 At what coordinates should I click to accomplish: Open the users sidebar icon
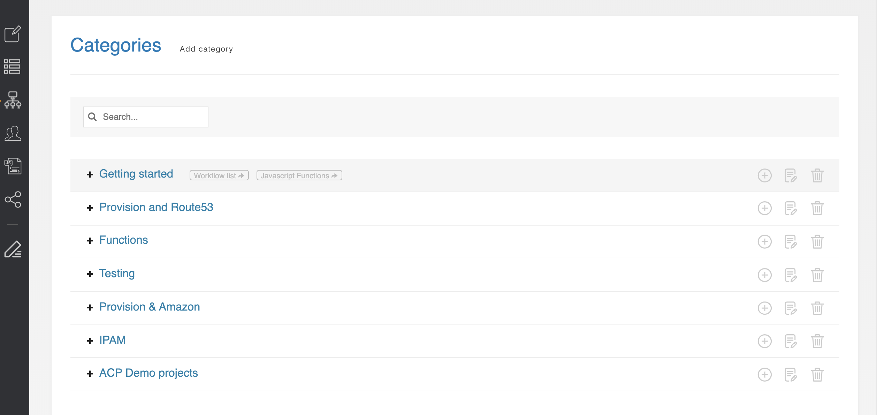coord(13,133)
